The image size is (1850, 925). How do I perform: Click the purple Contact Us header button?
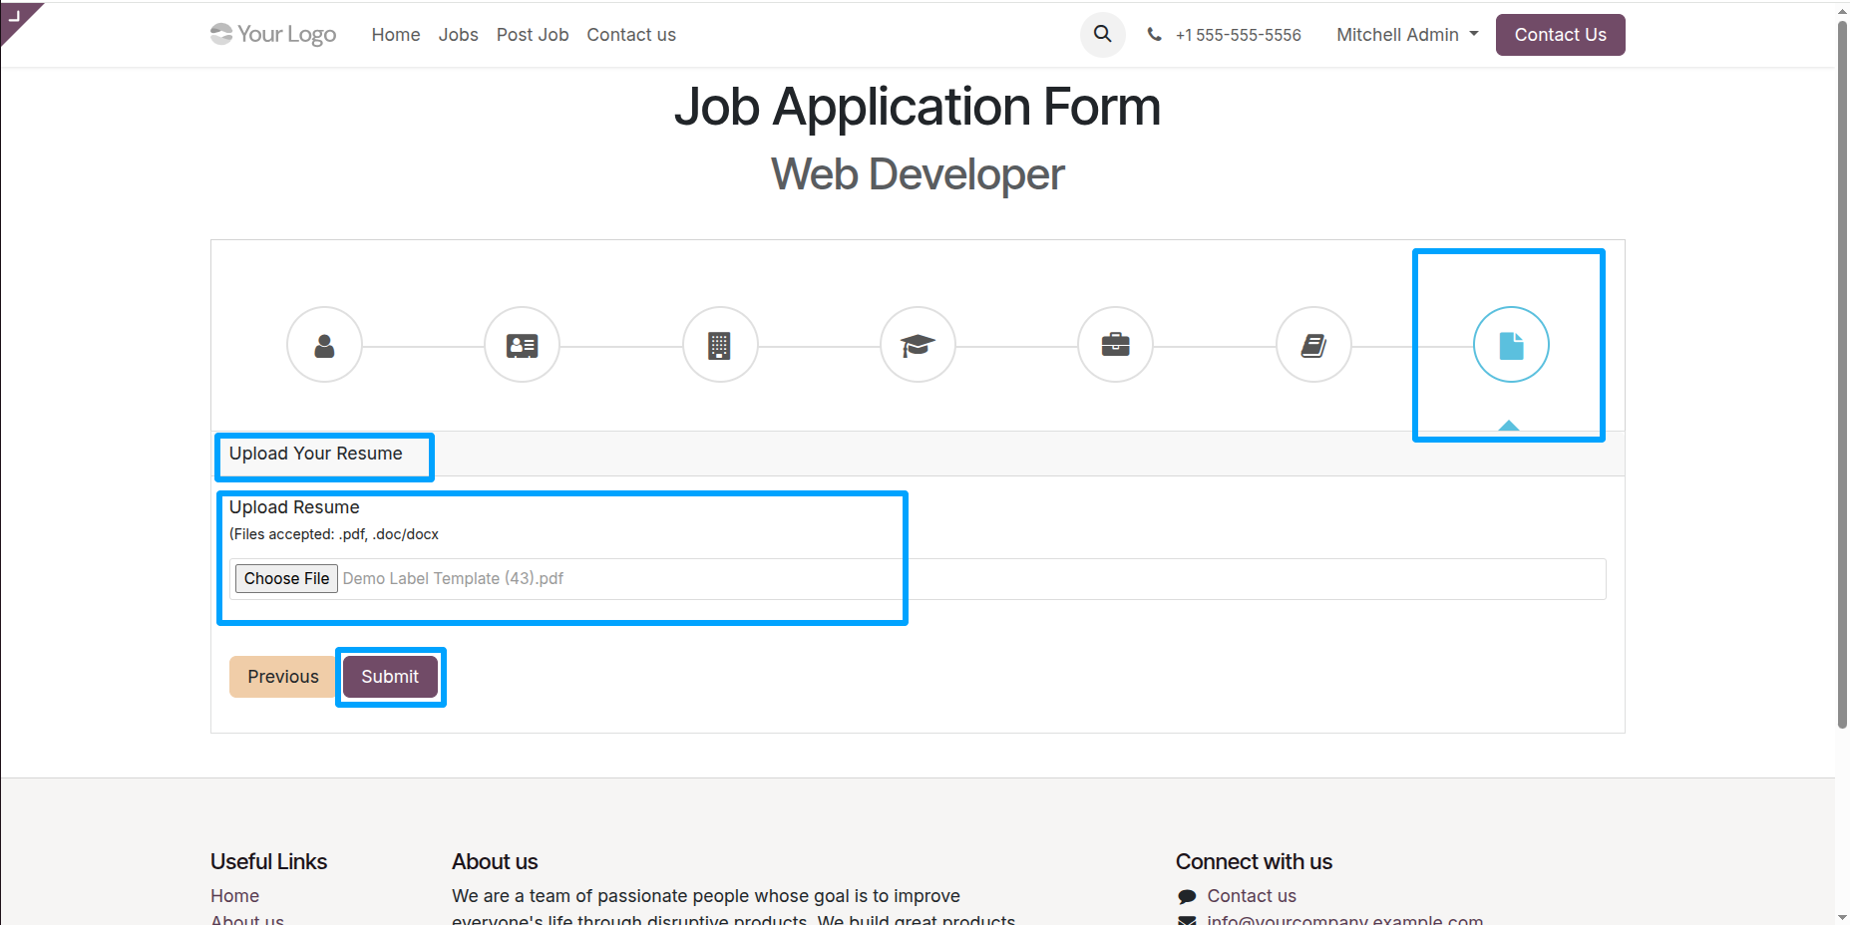pyautogui.click(x=1560, y=34)
